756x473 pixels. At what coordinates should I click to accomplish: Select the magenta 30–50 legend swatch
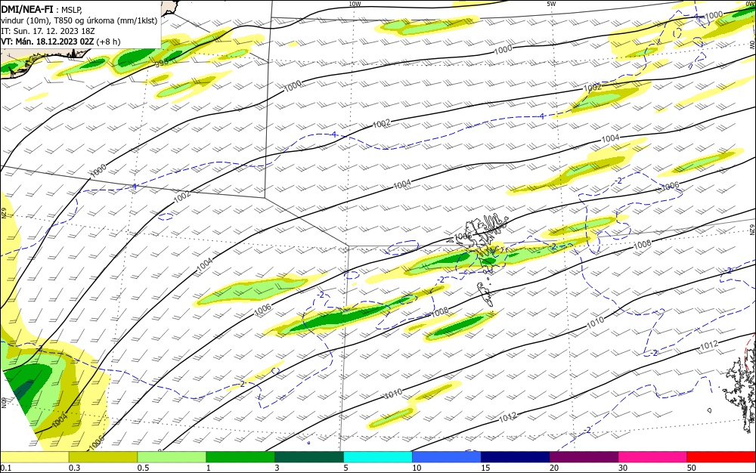pos(653,457)
